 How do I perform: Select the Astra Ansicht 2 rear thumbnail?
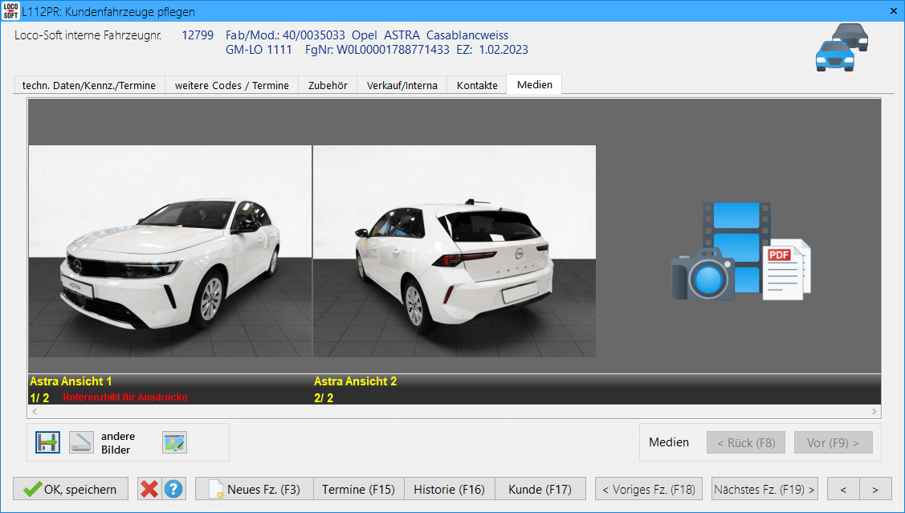click(455, 250)
